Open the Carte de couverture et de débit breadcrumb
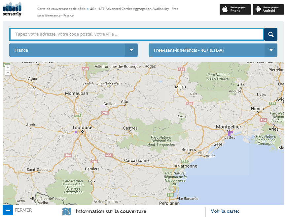 (x=61, y=9)
